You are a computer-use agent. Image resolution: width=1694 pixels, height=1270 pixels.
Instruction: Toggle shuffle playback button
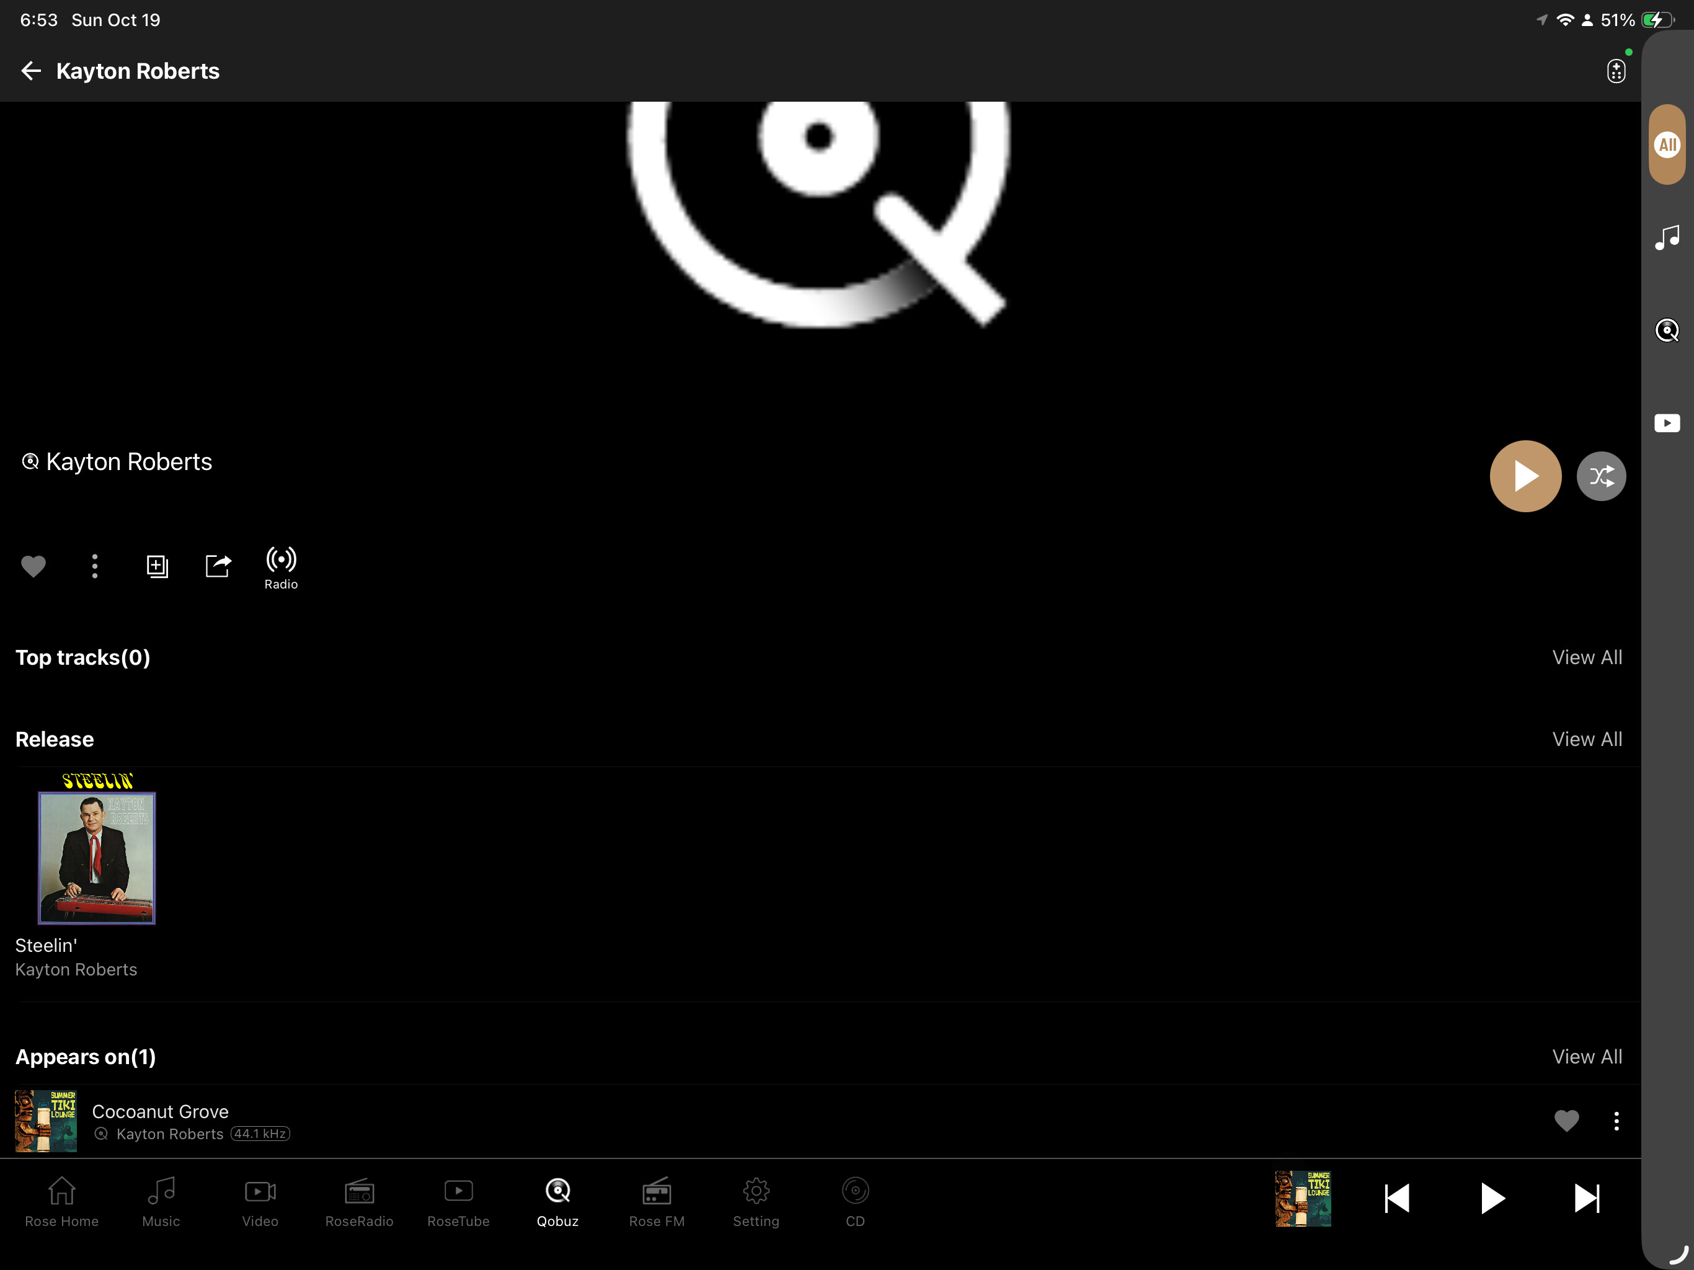pyautogui.click(x=1600, y=476)
